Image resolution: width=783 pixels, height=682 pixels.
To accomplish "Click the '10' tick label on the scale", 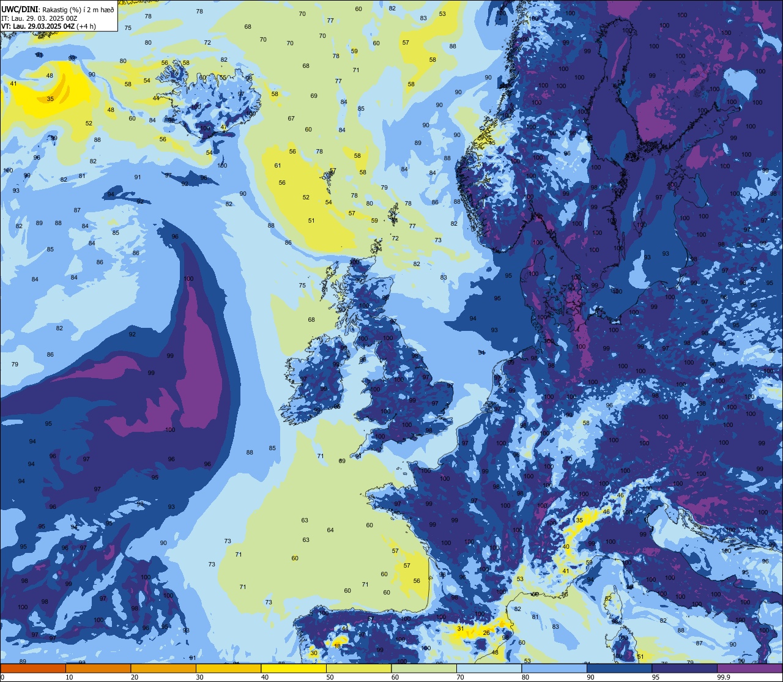I will click(69, 677).
